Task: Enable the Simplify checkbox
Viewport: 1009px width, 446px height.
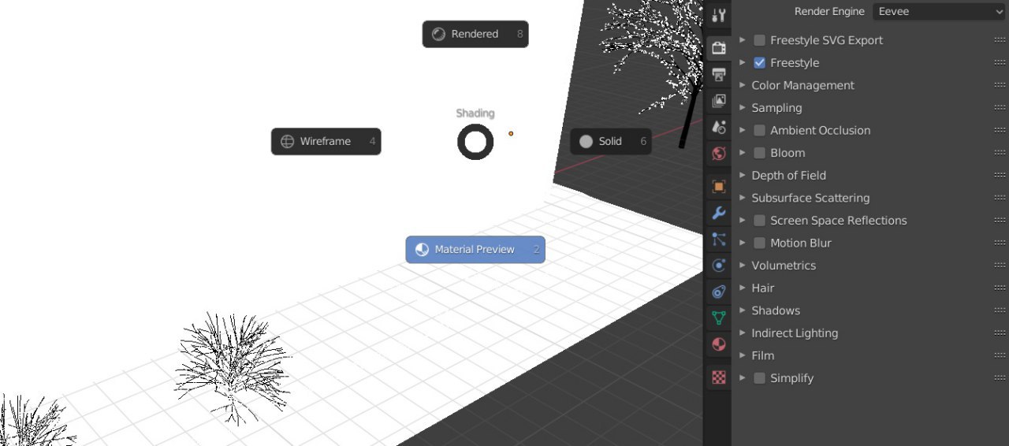Action: click(x=759, y=378)
